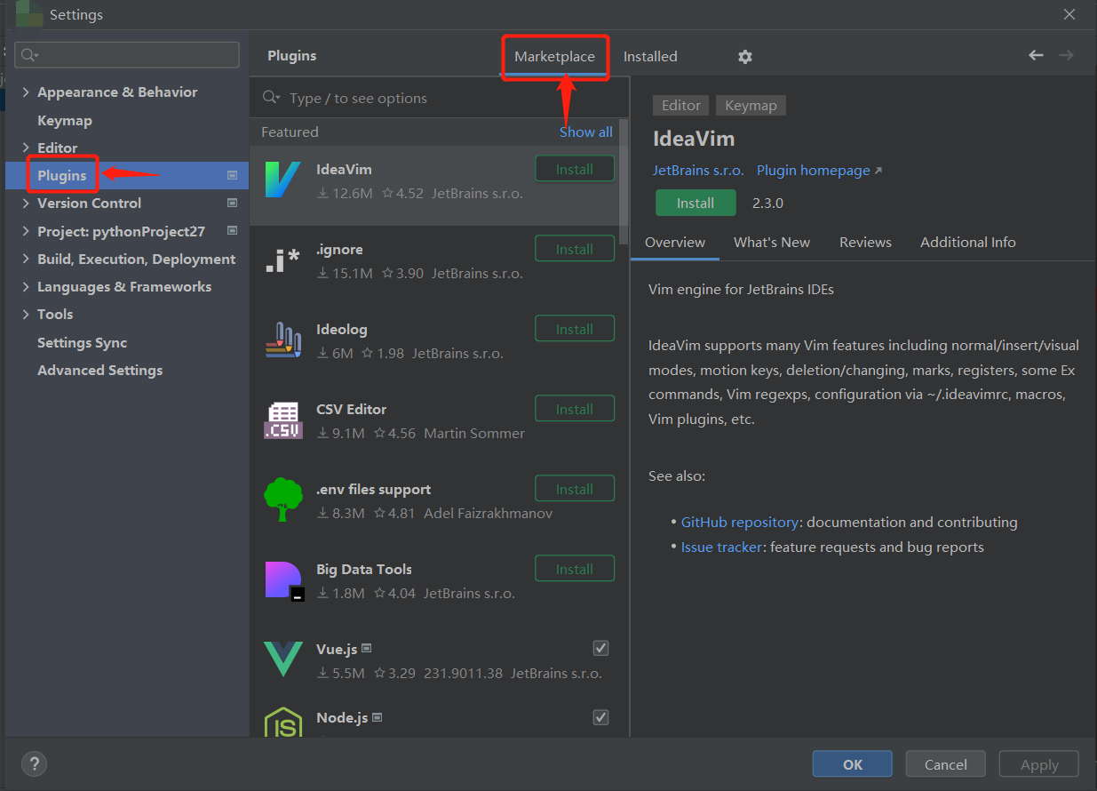The width and height of the screenshot is (1097, 791).
Task: Click the .ignore plugin logo
Action: point(283,260)
